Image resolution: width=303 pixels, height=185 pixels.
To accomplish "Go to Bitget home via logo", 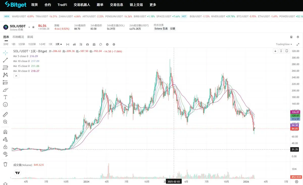I will click(x=15, y=5).
